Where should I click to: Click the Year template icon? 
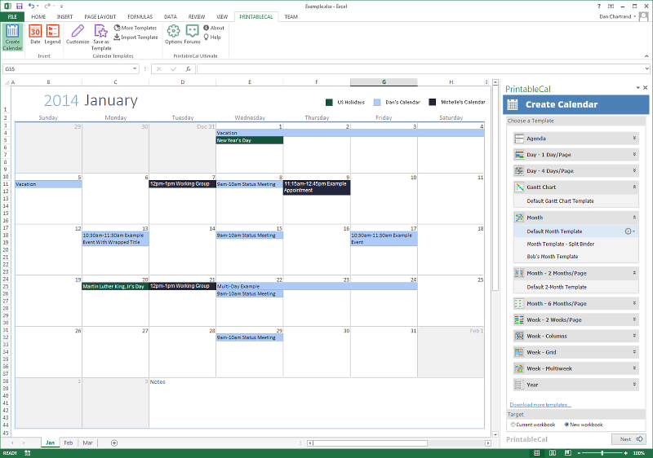coord(519,385)
